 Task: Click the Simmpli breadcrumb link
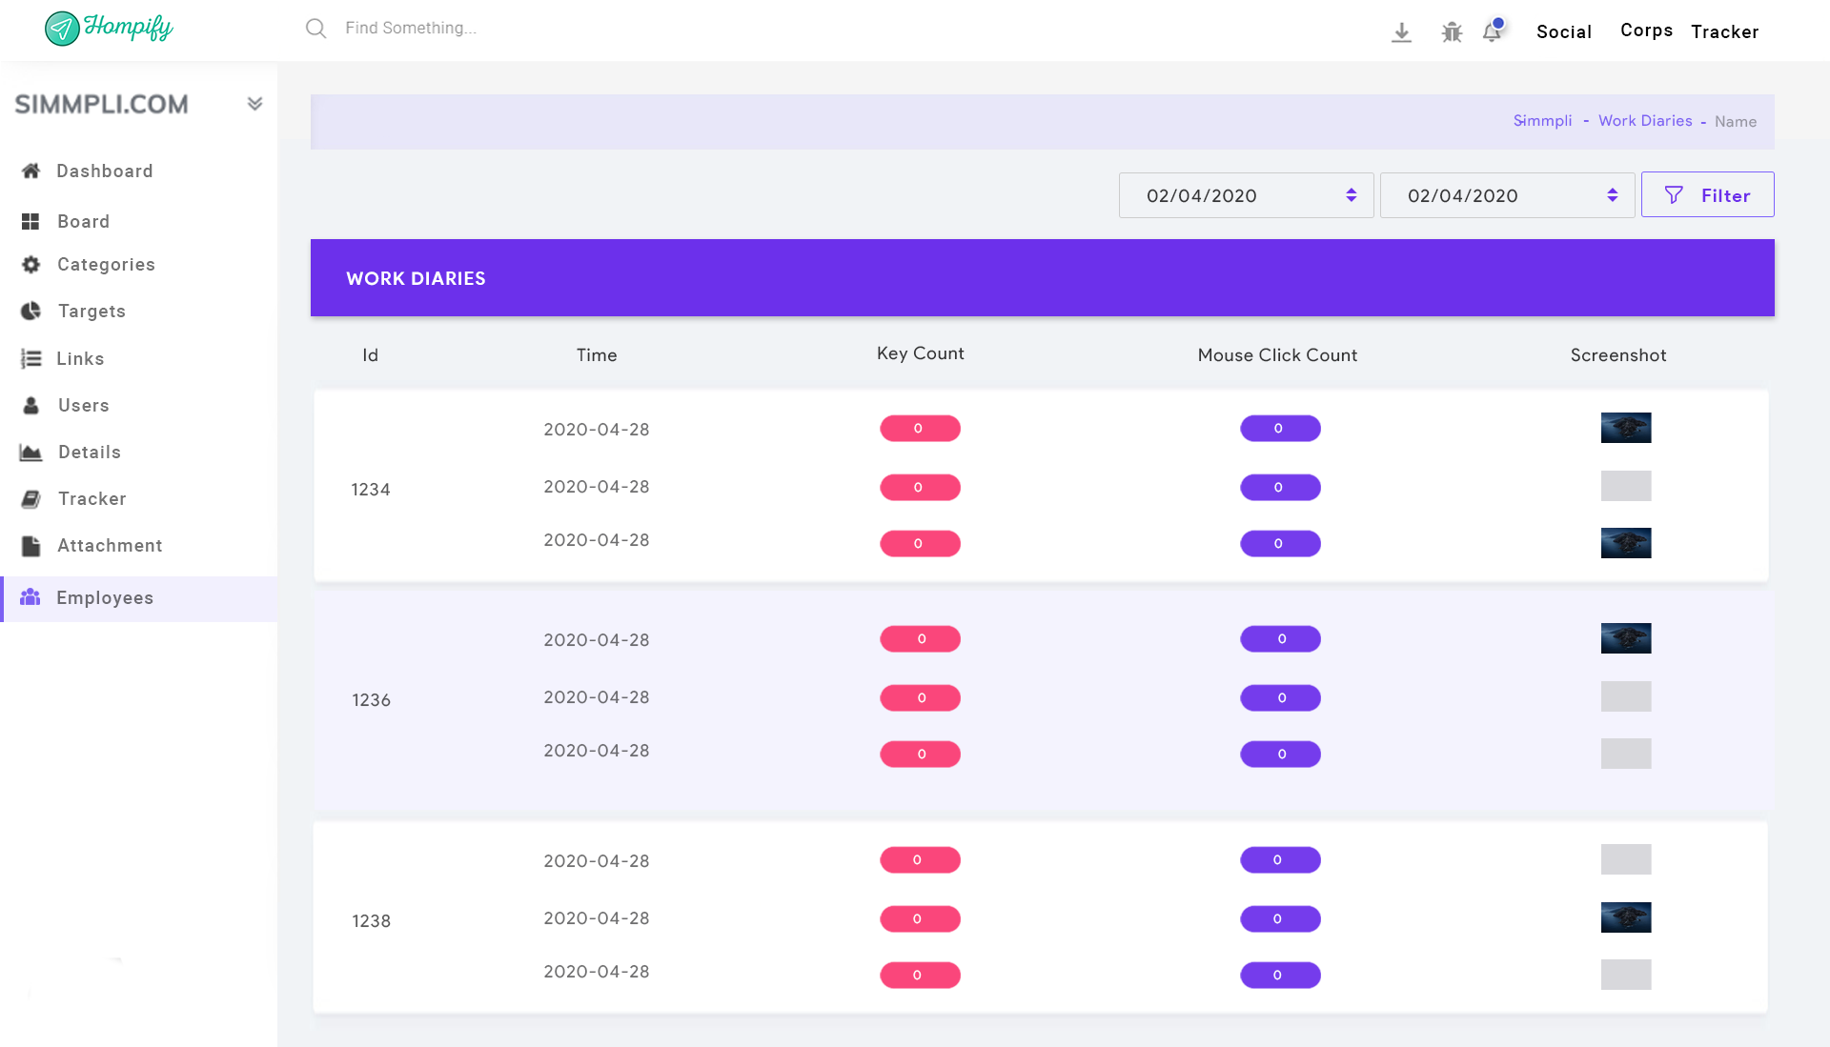(1542, 121)
